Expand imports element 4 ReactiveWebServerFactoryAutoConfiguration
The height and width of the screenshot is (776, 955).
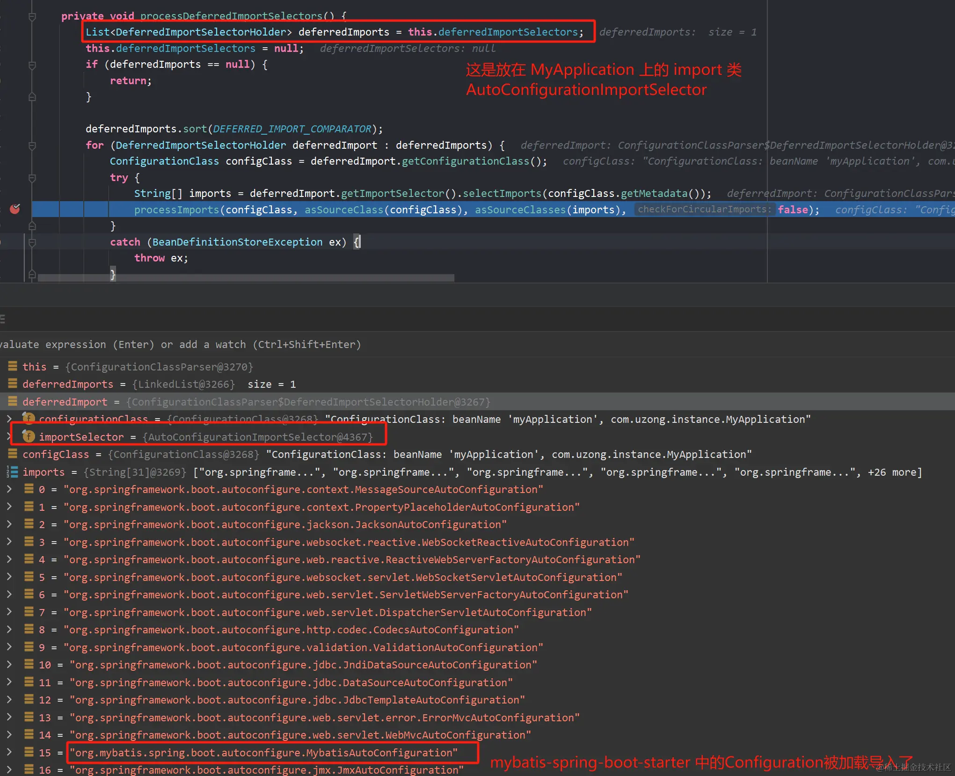[9, 559]
